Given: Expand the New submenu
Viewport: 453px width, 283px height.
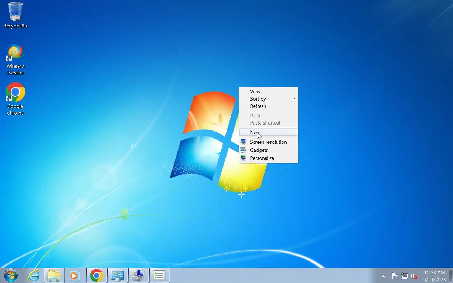Looking at the screenshot, I should pos(268,132).
